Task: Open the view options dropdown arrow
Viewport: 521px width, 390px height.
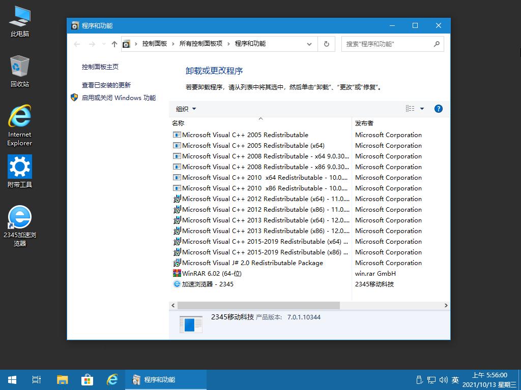Action: click(x=422, y=109)
